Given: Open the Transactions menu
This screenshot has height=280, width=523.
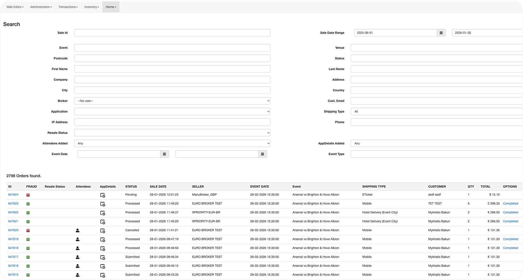Looking at the screenshot, I should coord(68,7).
